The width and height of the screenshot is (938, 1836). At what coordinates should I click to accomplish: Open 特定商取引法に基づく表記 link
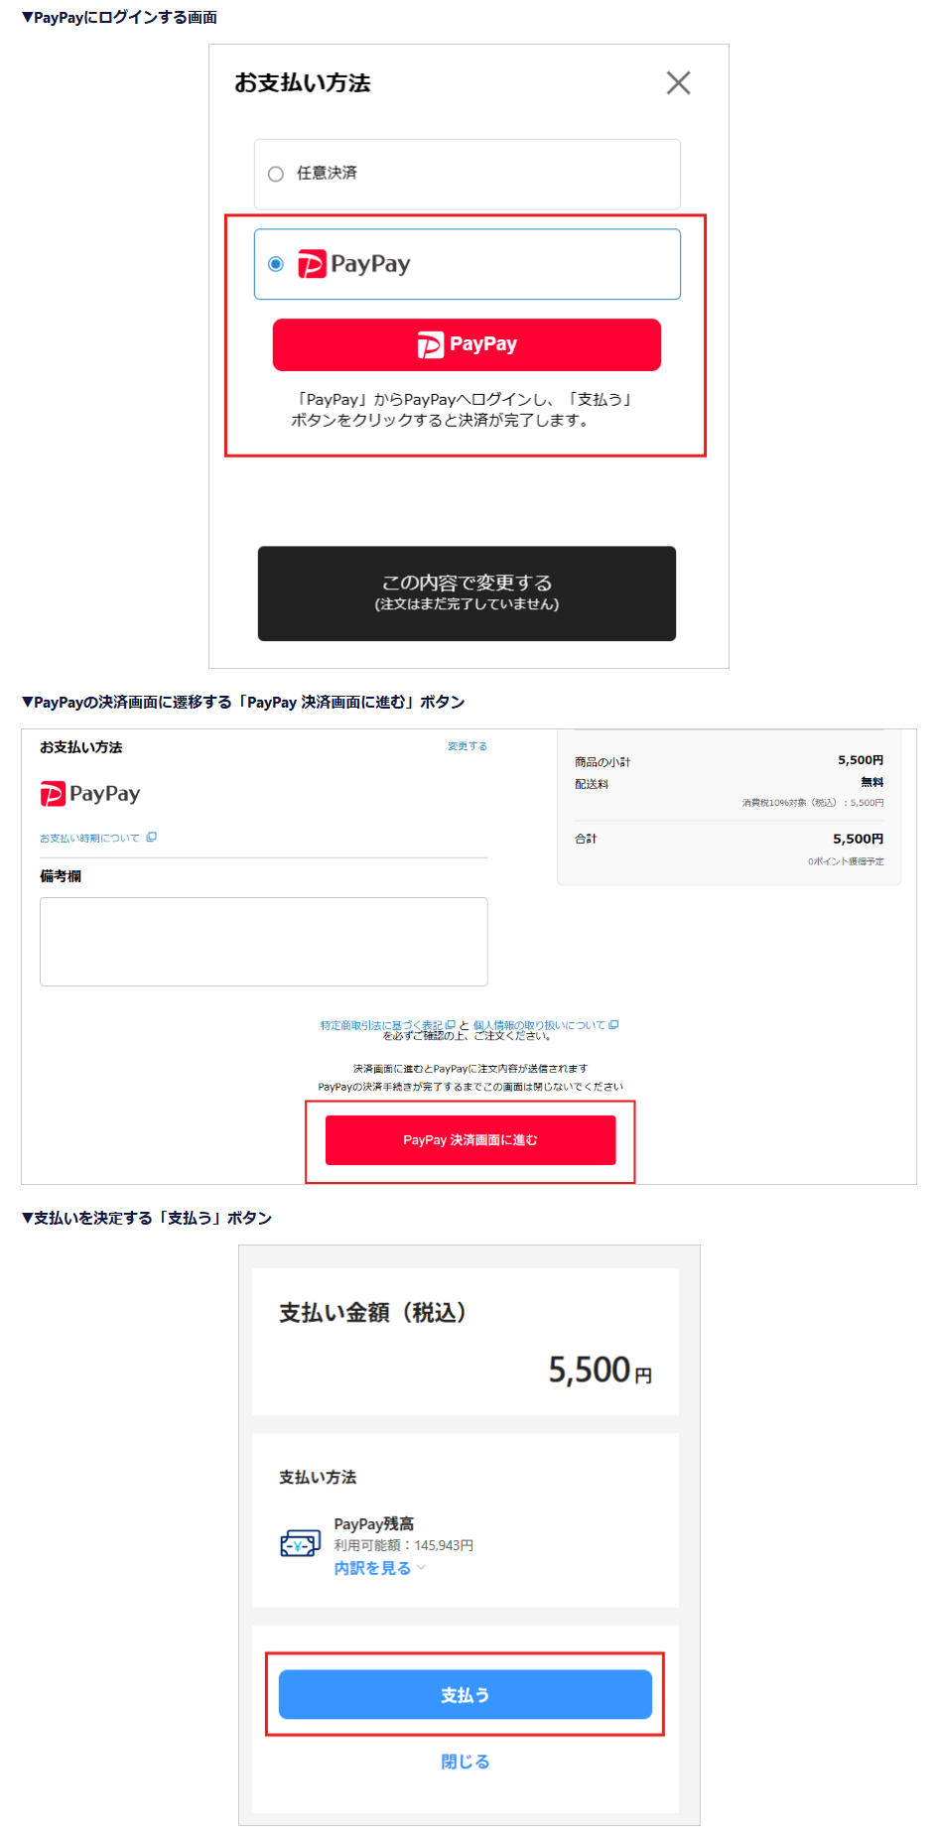pos(381,1025)
